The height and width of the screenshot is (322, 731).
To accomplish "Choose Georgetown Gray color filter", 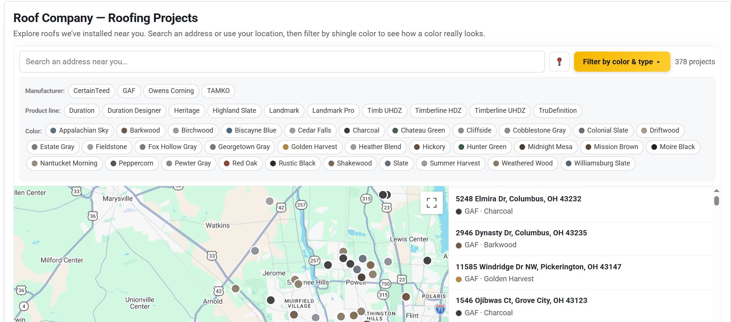I will pyautogui.click(x=240, y=147).
